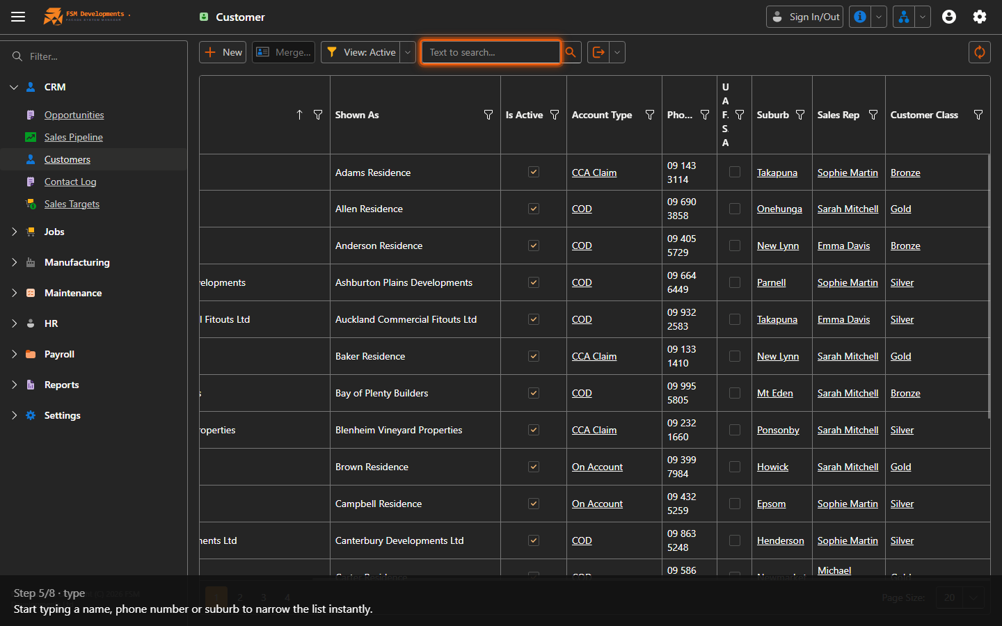Filter the Shown As column

click(488, 115)
